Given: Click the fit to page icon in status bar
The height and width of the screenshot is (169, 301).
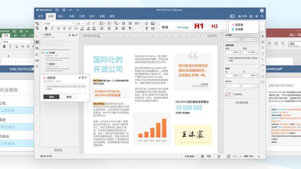Looking at the screenshot, I should tap(228, 157).
